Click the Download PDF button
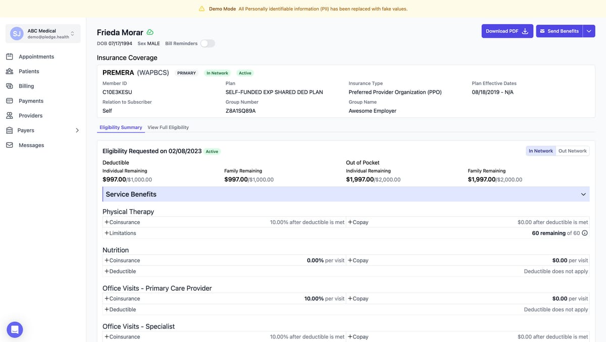Viewport: 606px width, 342px height. pos(507,31)
